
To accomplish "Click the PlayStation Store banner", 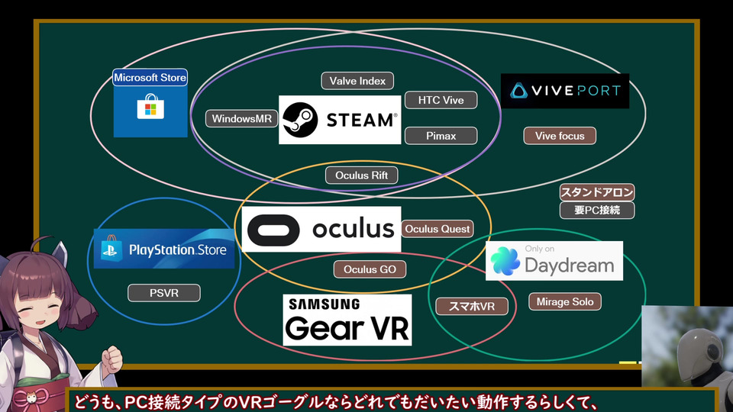I will (164, 249).
